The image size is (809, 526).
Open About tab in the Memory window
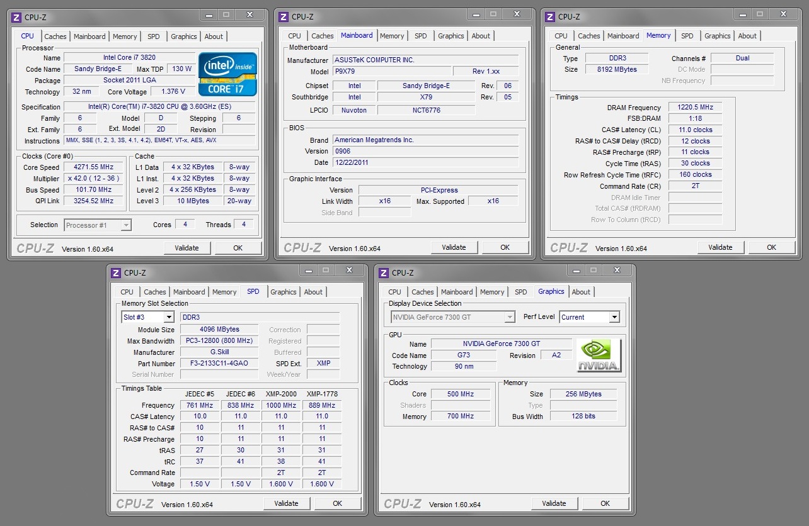747,36
